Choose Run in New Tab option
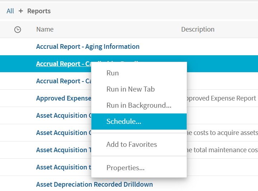This screenshot has height=191, width=258. (130, 89)
